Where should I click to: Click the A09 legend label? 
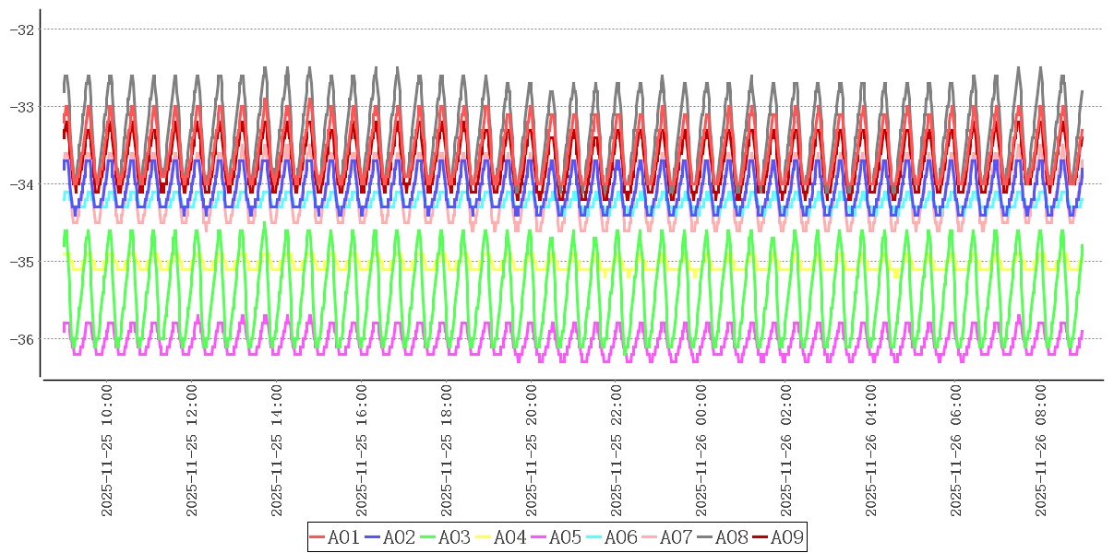tap(786, 537)
